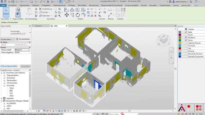
Task: Open the Einfügen ribbon tab
Action: (x=72, y=5)
